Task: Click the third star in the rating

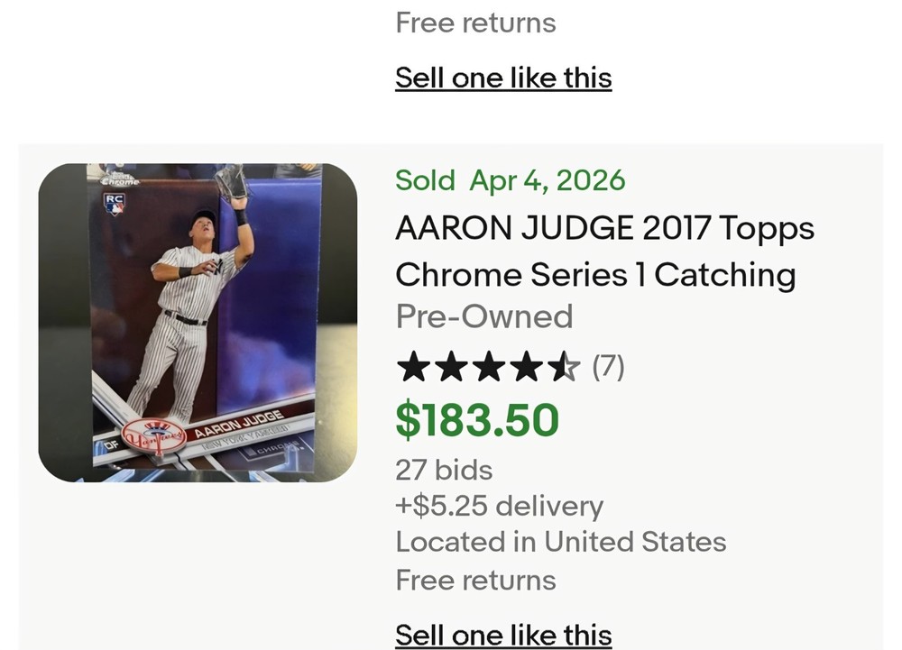Action: point(488,368)
